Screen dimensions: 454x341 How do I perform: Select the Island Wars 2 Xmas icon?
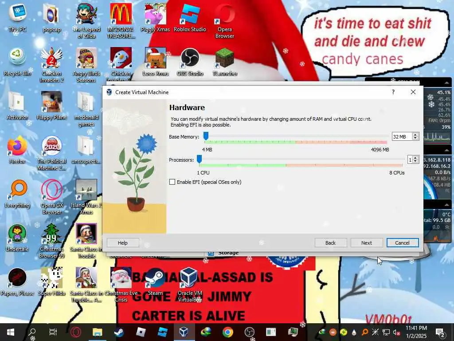click(x=86, y=198)
